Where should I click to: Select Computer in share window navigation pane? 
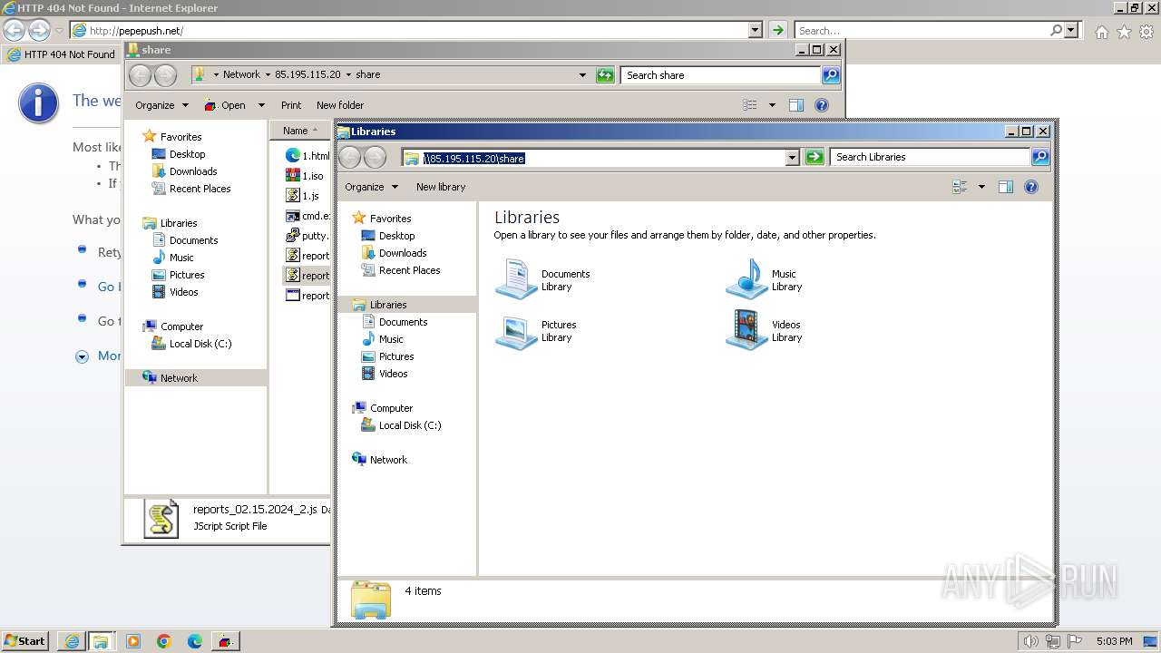point(181,326)
